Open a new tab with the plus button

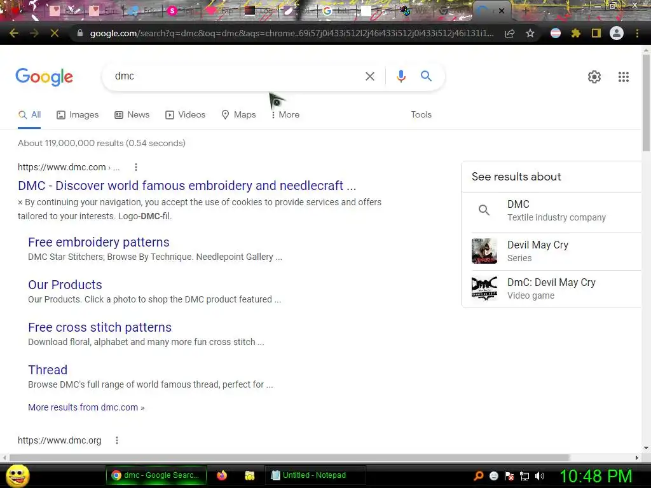click(525, 11)
